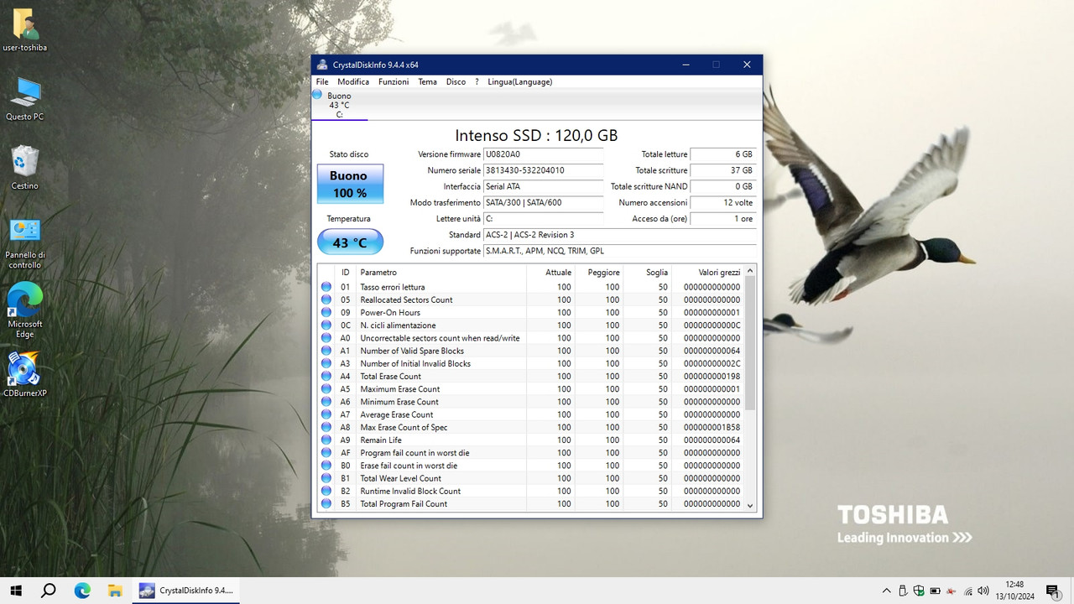Open the Modifica menu
Viewport: 1074px width, 604px height.
[x=353, y=82]
